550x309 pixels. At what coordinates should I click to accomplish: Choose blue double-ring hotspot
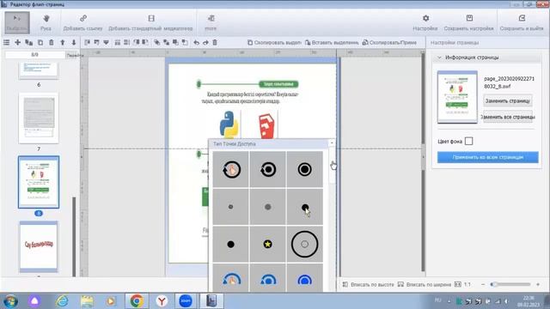click(x=304, y=278)
